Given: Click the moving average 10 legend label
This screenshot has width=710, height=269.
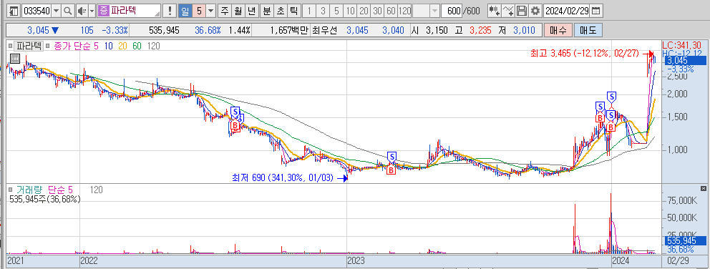Looking at the screenshot, I should (108, 46).
